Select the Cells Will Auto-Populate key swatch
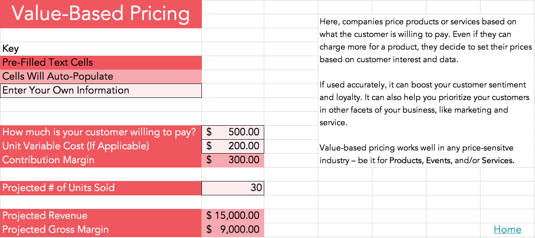 [101, 77]
